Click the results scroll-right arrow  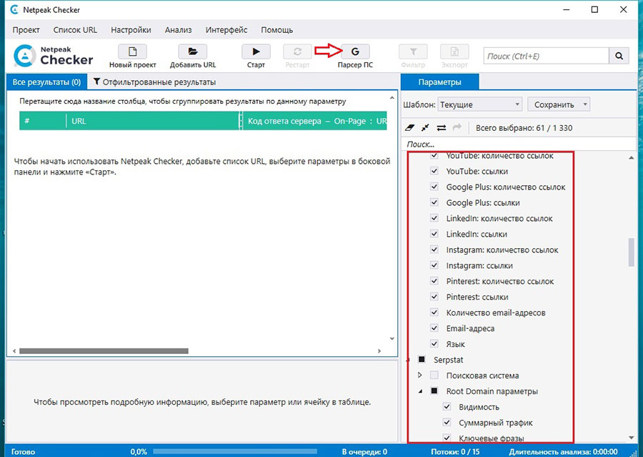[379, 351]
